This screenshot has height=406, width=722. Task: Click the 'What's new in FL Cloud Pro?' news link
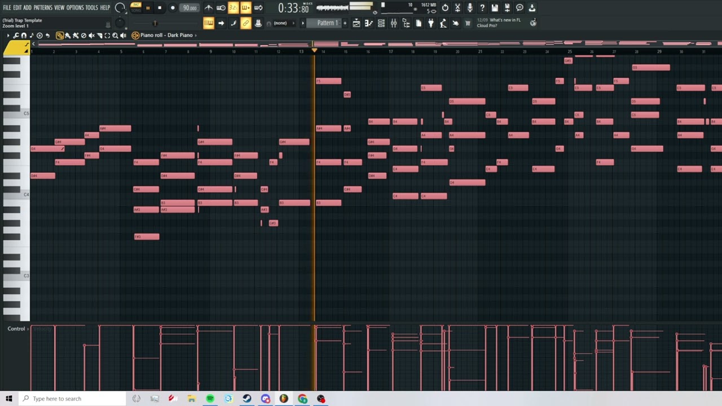499,23
